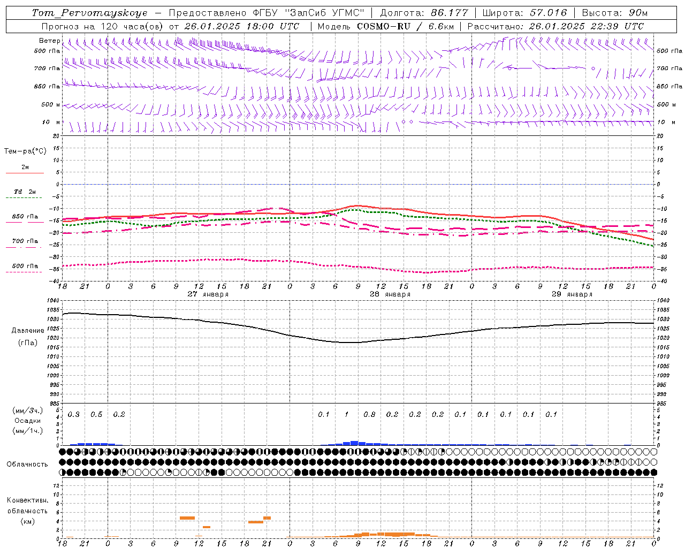Click the "Td 2м" dew point legend entry
Image resolution: width=685 pixels, height=548 pixels.
25,192
